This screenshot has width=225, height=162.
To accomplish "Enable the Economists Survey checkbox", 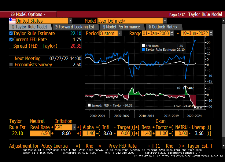I will coord(11,64).
